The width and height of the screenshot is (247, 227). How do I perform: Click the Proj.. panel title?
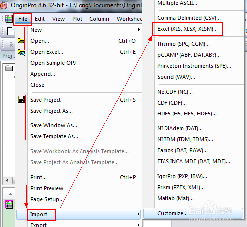[8, 56]
